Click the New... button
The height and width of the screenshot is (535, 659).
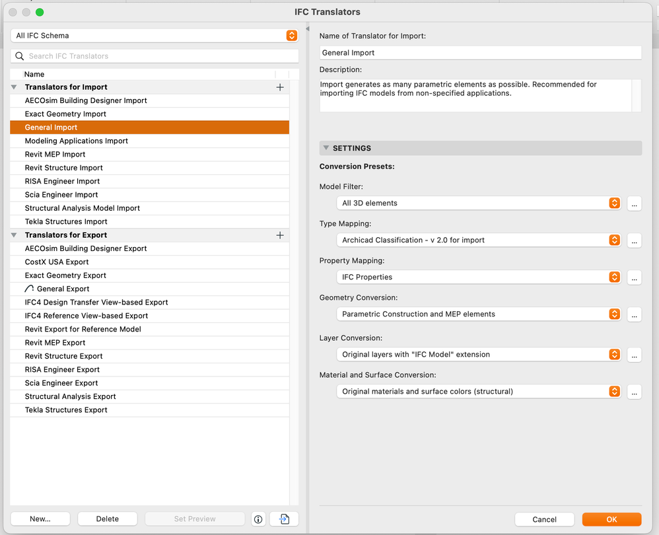[x=40, y=519]
